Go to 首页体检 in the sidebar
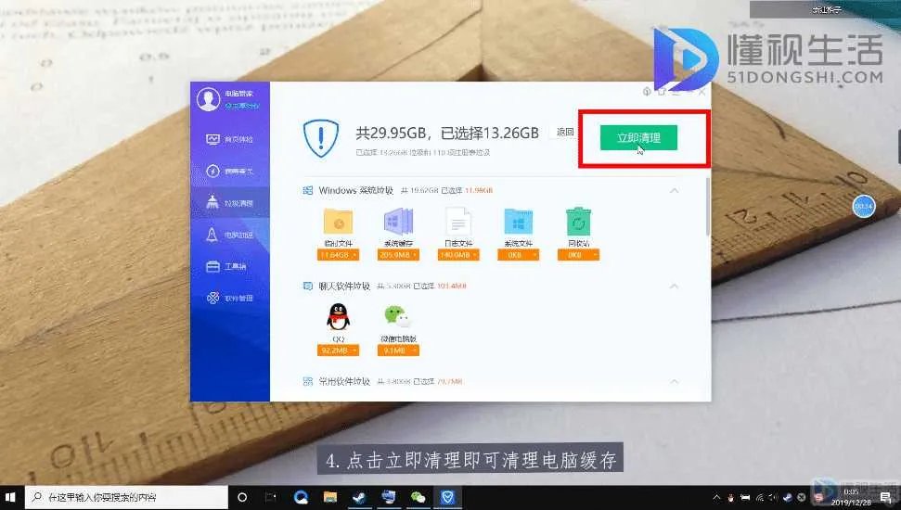The image size is (901, 510). tap(230, 139)
